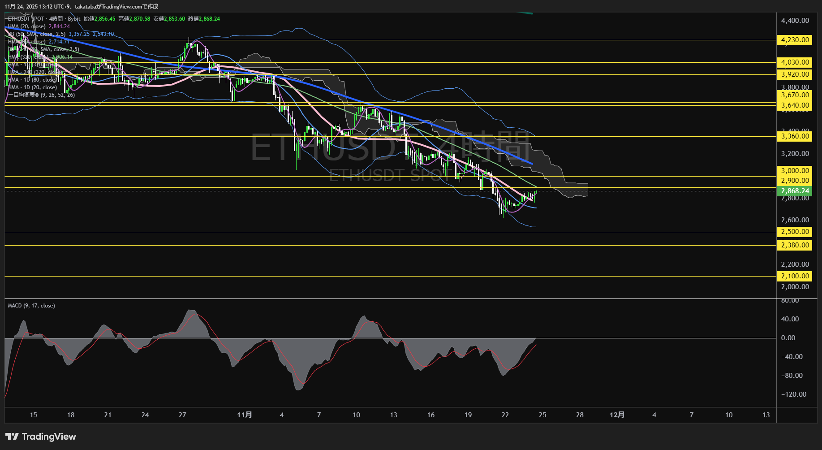Click the 11月 label on time axis
822x450 pixels.
coord(244,415)
